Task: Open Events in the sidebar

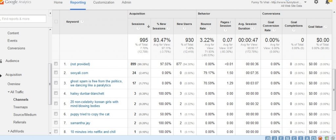Action: [12, 41]
